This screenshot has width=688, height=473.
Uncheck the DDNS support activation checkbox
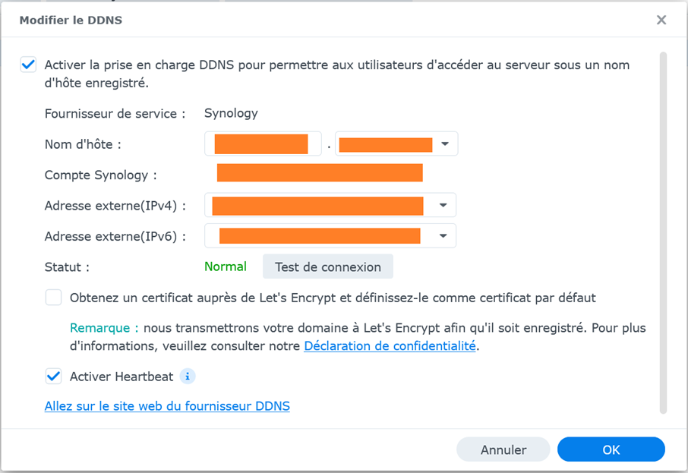tap(29, 65)
